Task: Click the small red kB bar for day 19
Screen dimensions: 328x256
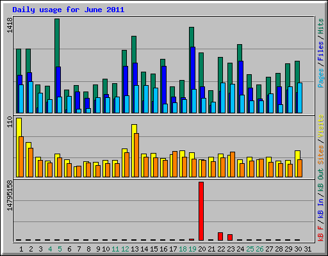Action: tap(192, 239)
